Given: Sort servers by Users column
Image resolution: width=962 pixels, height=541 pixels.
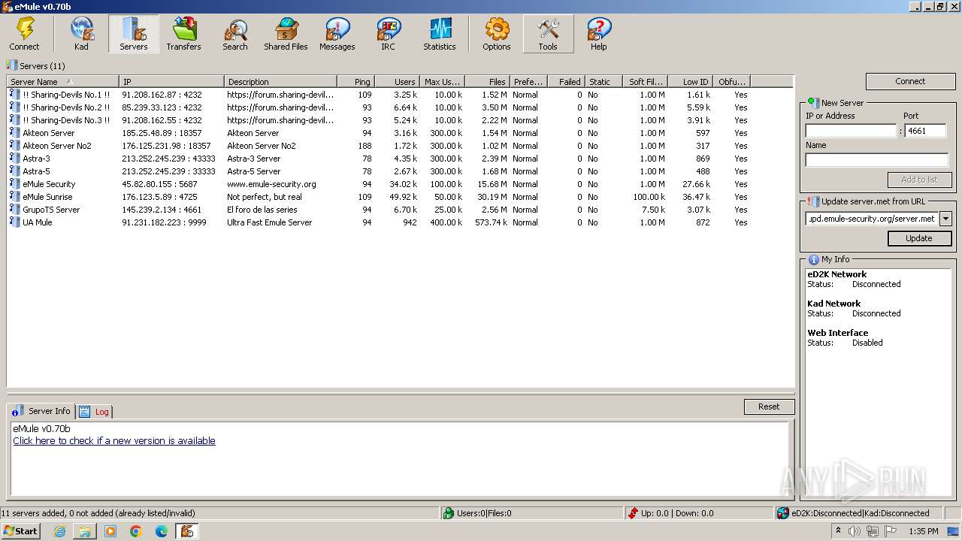Looking at the screenshot, I should [x=396, y=81].
